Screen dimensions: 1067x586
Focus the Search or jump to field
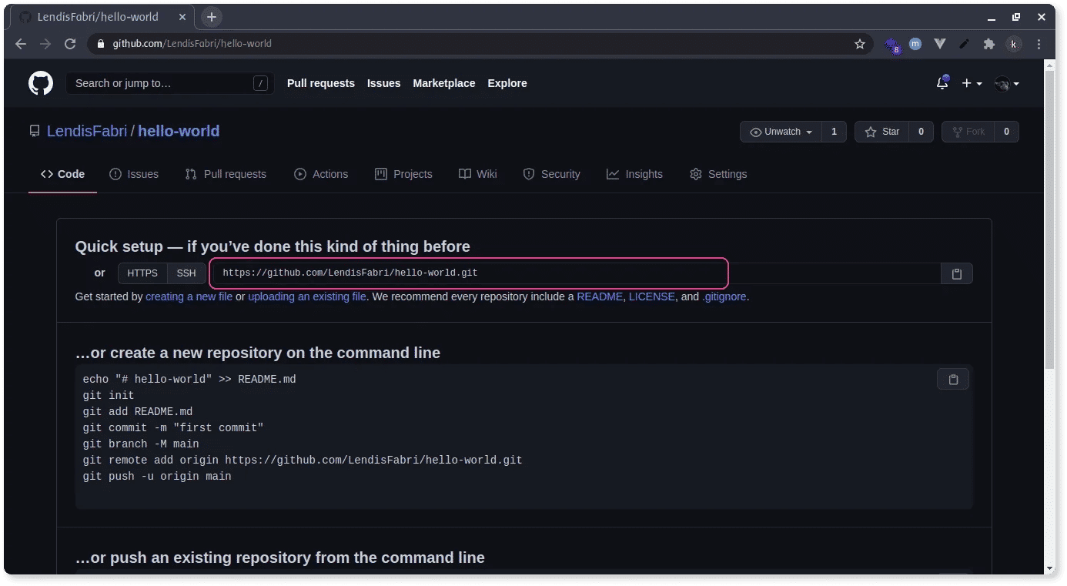pos(170,83)
